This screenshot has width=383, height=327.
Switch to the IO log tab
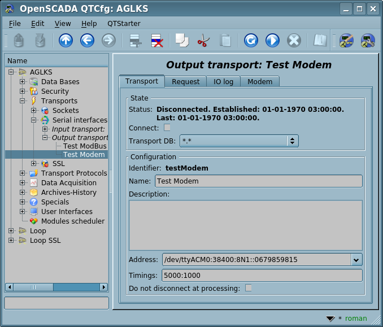click(224, 81)
